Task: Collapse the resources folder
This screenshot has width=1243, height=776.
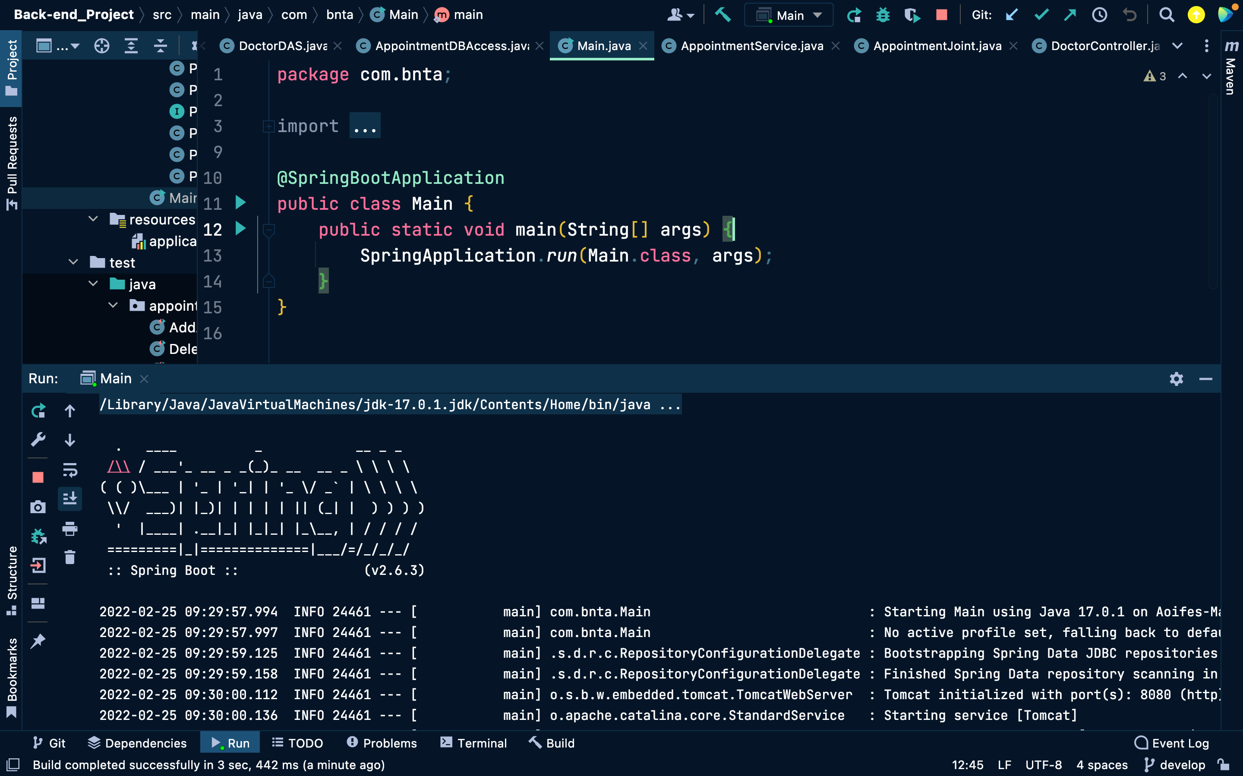Action: (93, 219)
